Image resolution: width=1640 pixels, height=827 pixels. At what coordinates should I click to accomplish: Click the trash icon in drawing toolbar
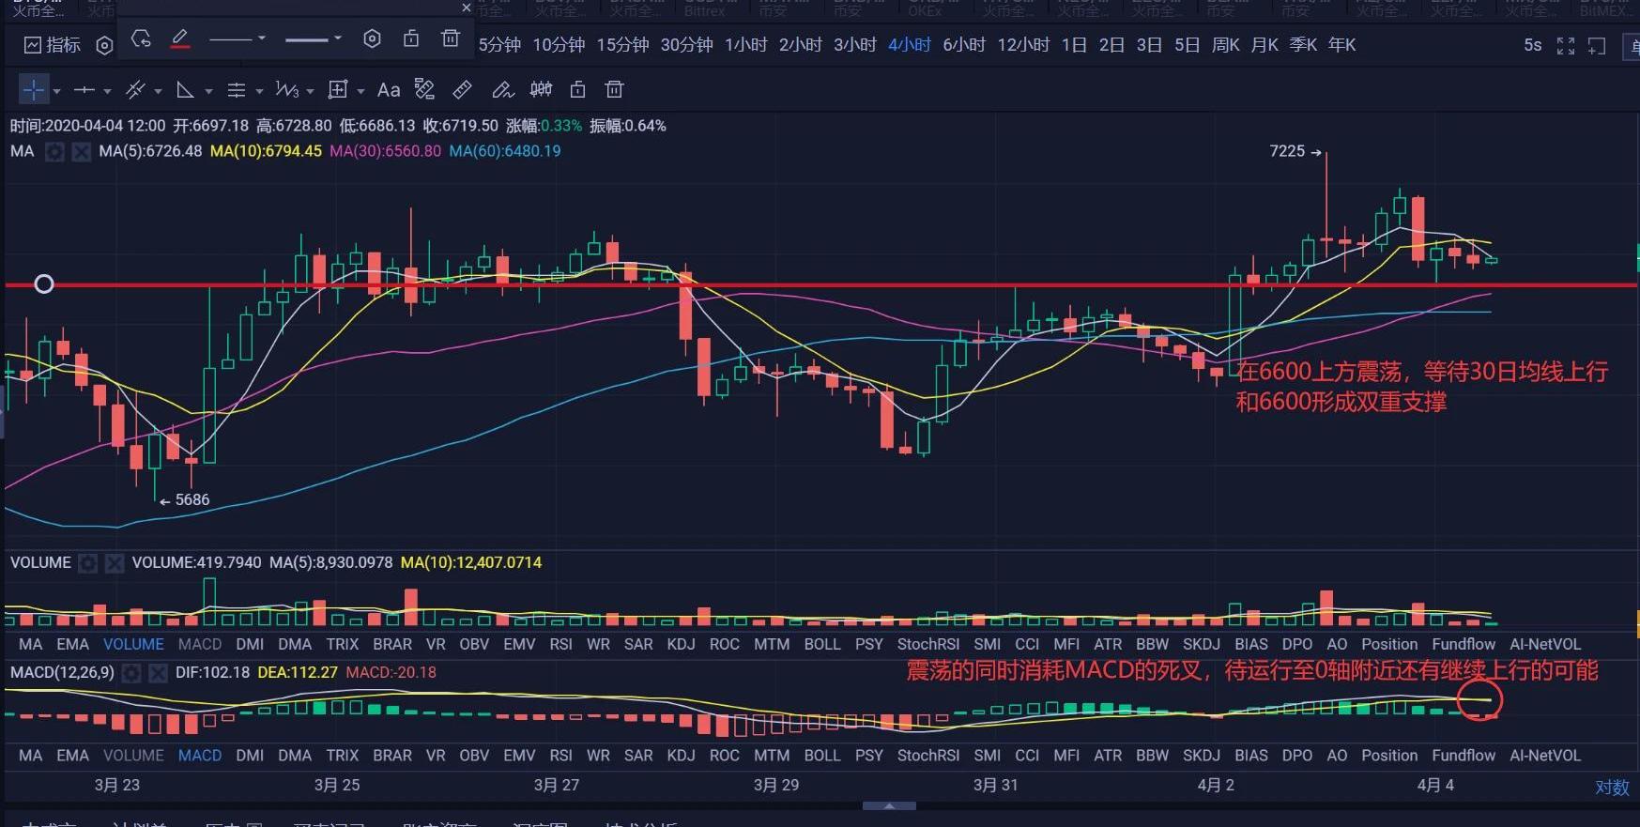coord(614,90)
